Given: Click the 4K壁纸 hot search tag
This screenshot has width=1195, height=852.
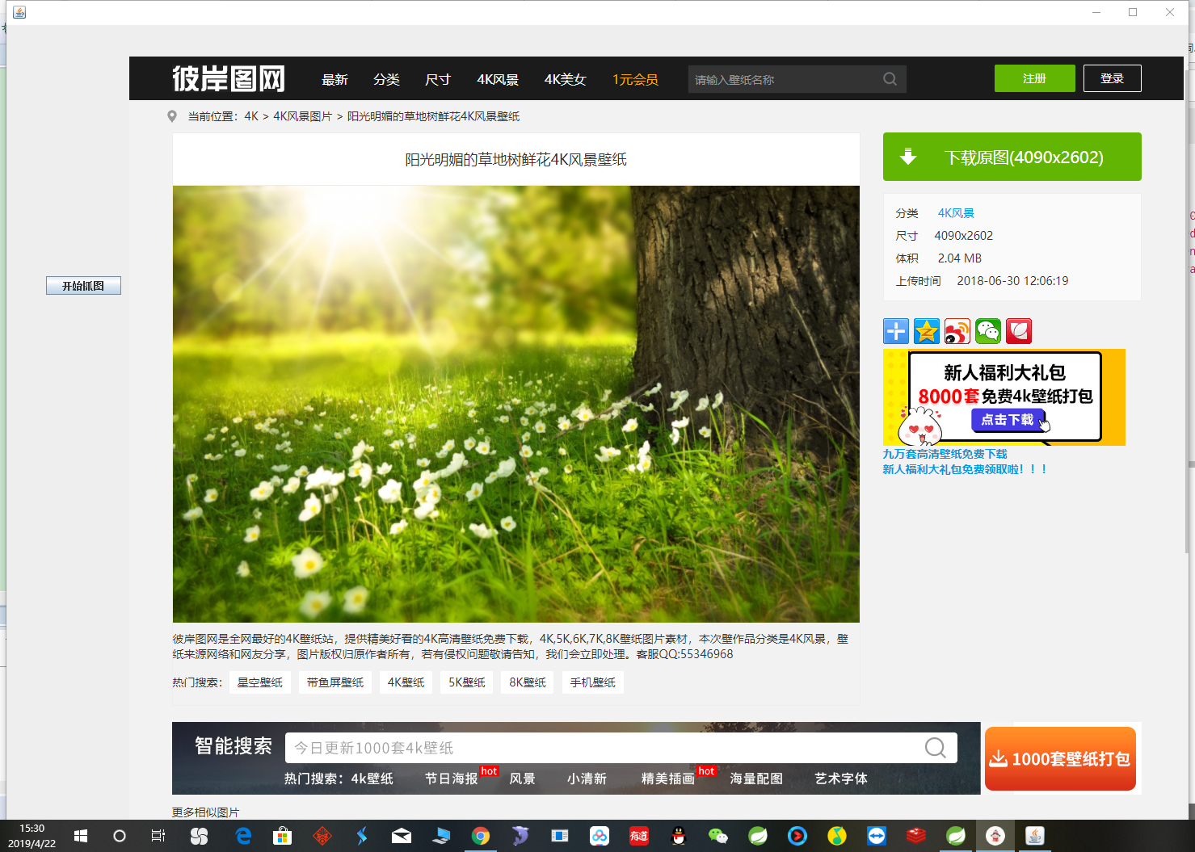Looking at the screenshot, I should point(406,682).
